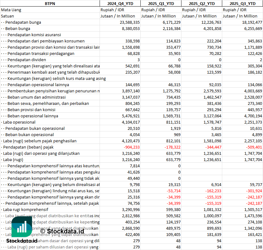Click the 2025_Q3_YTD column header
The image size is (263, 250).
[242, 3]
